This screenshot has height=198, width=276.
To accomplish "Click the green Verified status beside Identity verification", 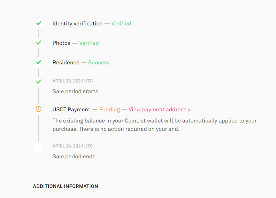I will pyautogui.click(x=121, y=24).
